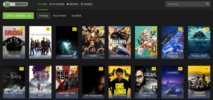Open the Escape from Pretoria poster
Screen dimensions: 213x100
(x=146, y=82)
